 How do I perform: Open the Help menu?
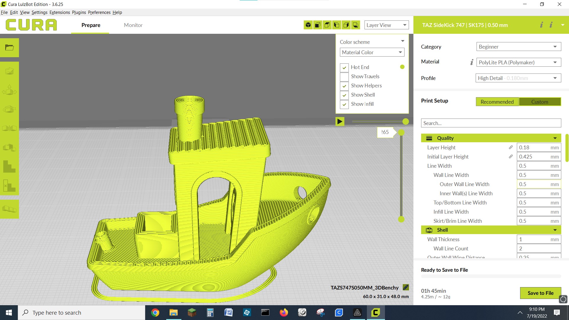(117, 12)
